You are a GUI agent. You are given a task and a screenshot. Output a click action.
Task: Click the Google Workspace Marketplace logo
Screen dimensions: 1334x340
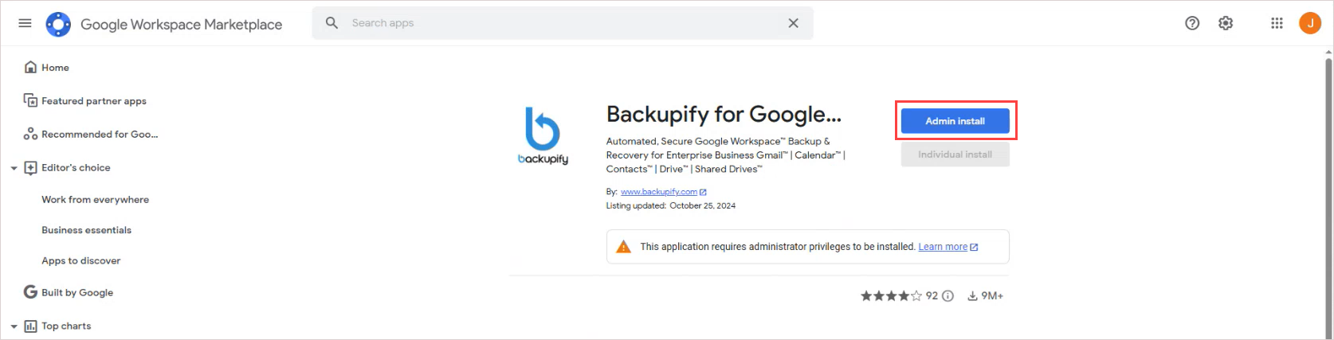coord(58,24)
